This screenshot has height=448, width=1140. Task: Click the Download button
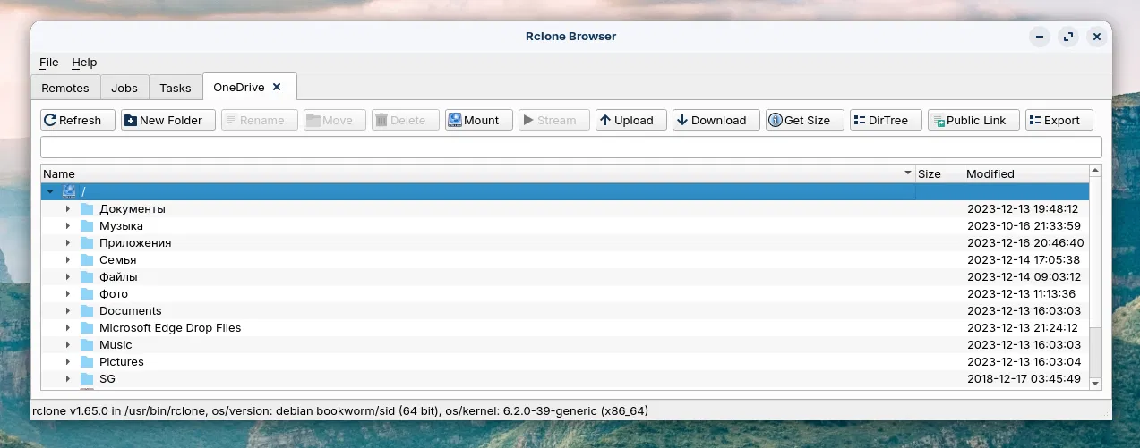(716, 120)
